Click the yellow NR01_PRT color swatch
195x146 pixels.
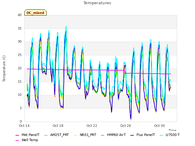click(75, 135)
